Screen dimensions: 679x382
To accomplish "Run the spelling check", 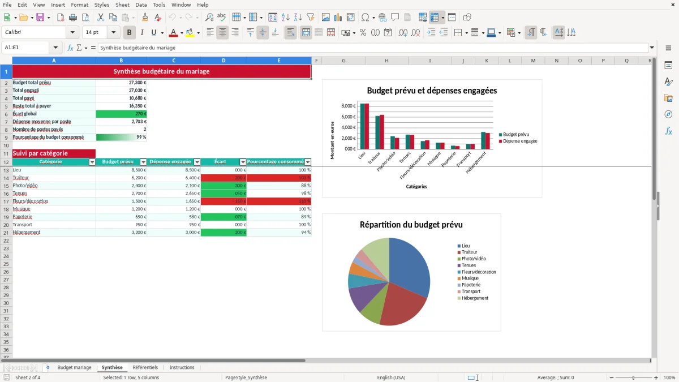I will (x=222, y=18).
